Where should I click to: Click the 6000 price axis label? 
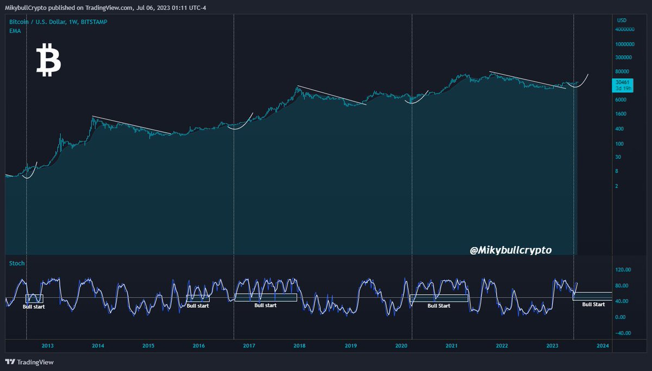pyautogui.click(x=622, y=100)
